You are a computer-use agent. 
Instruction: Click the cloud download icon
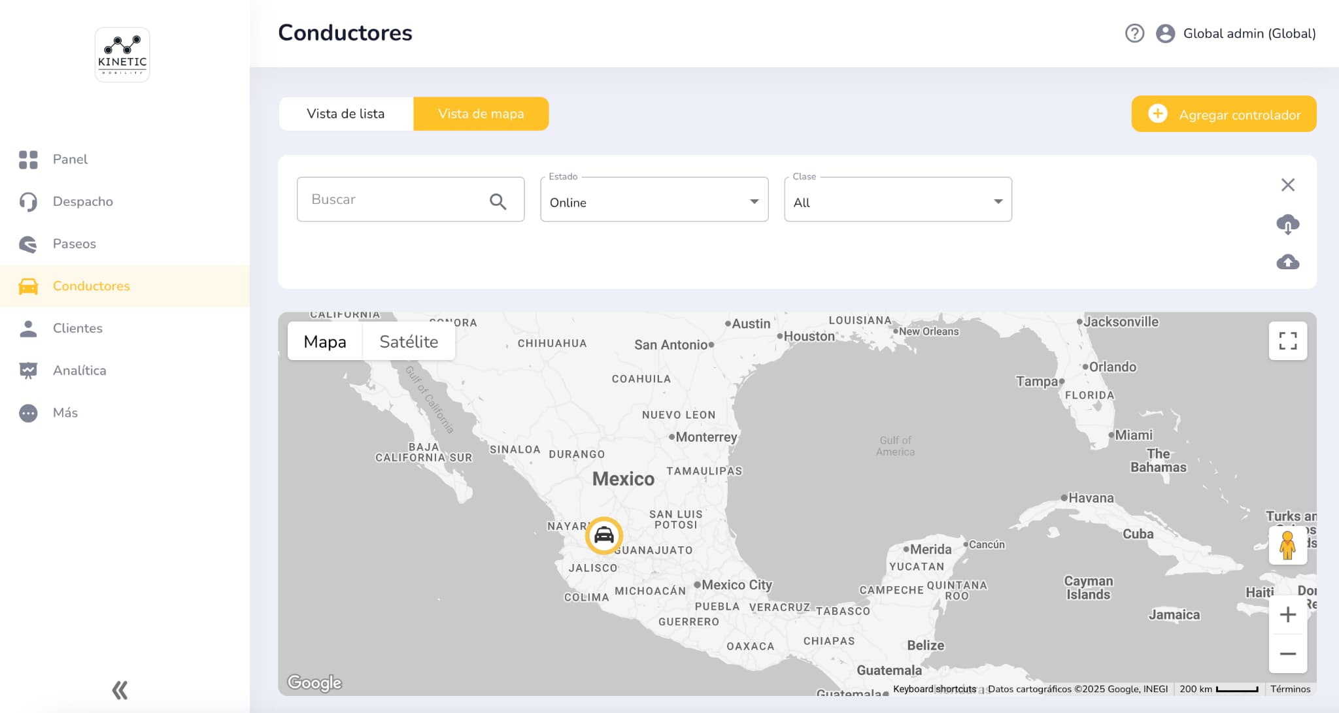1287,224
